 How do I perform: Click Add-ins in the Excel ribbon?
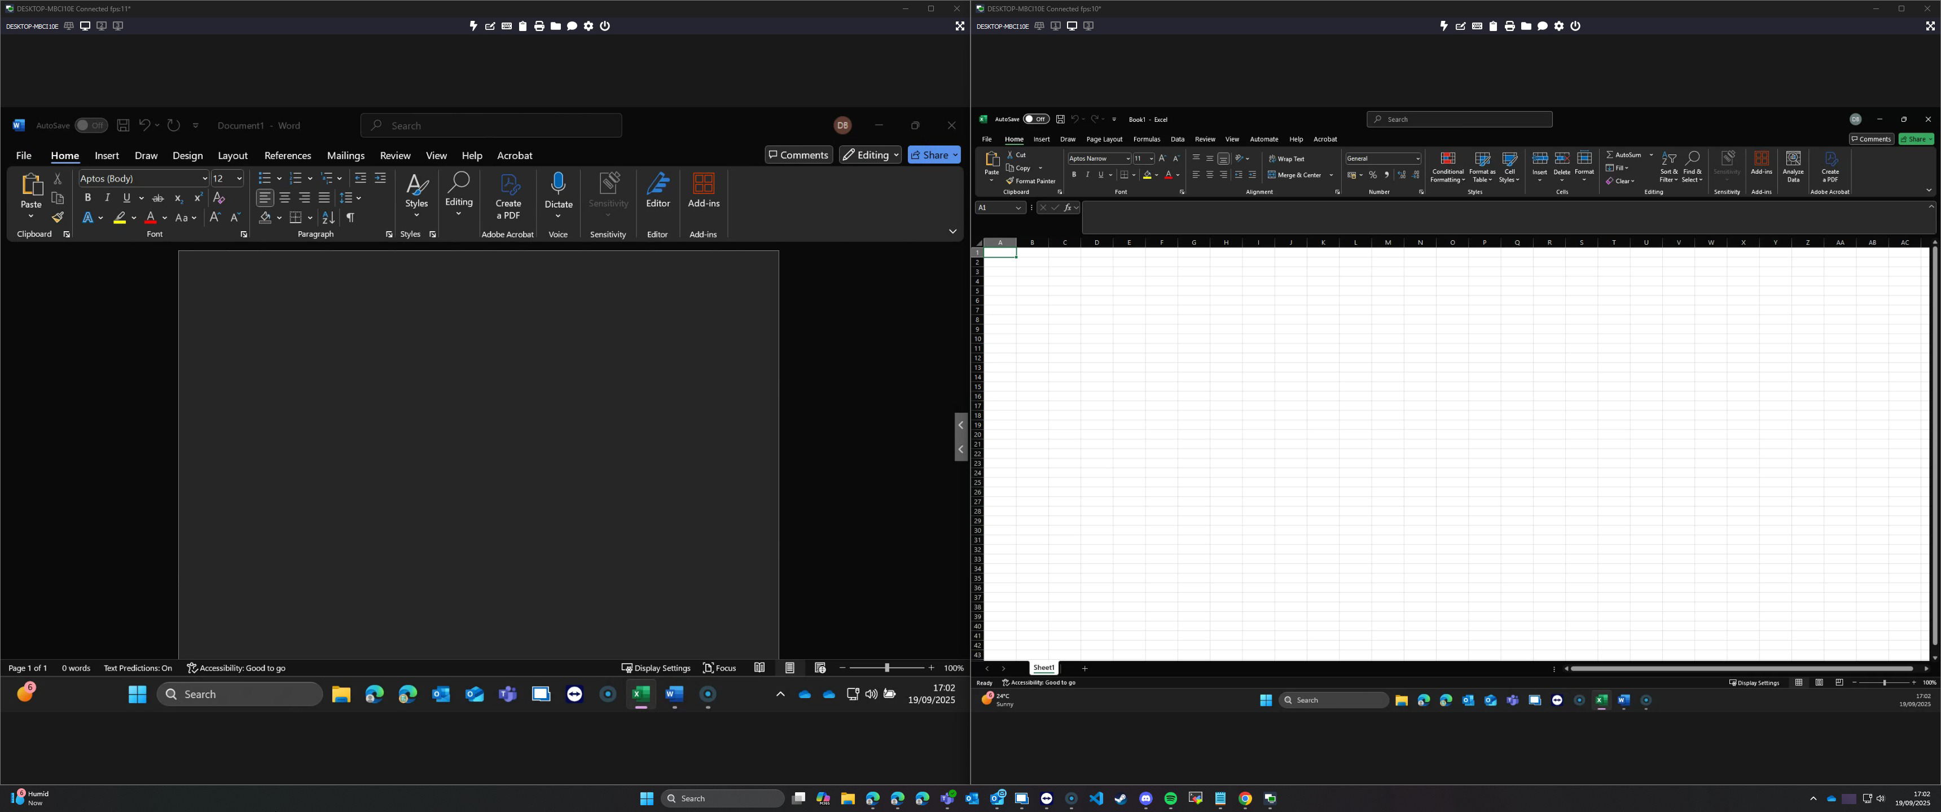click(x=1762, y=164)
